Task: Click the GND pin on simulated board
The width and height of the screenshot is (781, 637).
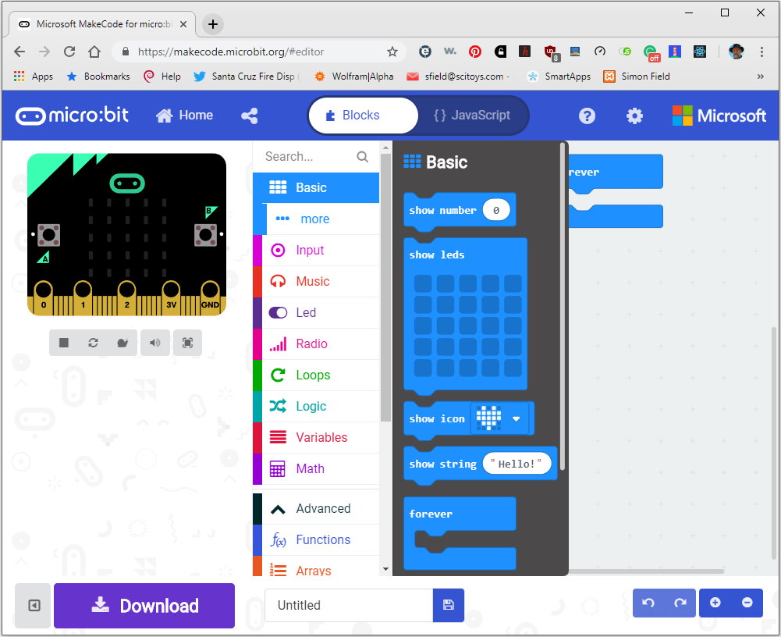Action: pos(210,297)
